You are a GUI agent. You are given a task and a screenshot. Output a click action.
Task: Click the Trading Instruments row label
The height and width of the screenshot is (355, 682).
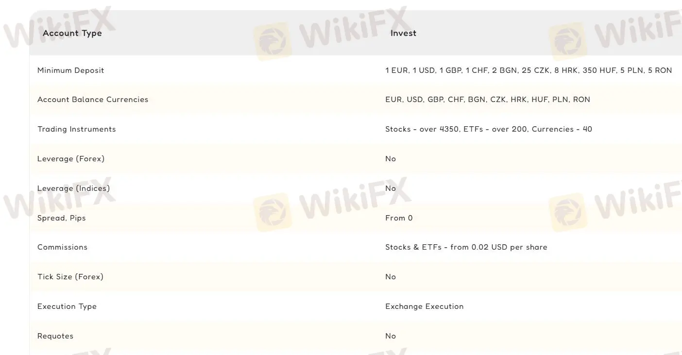(x=76, y=129)
